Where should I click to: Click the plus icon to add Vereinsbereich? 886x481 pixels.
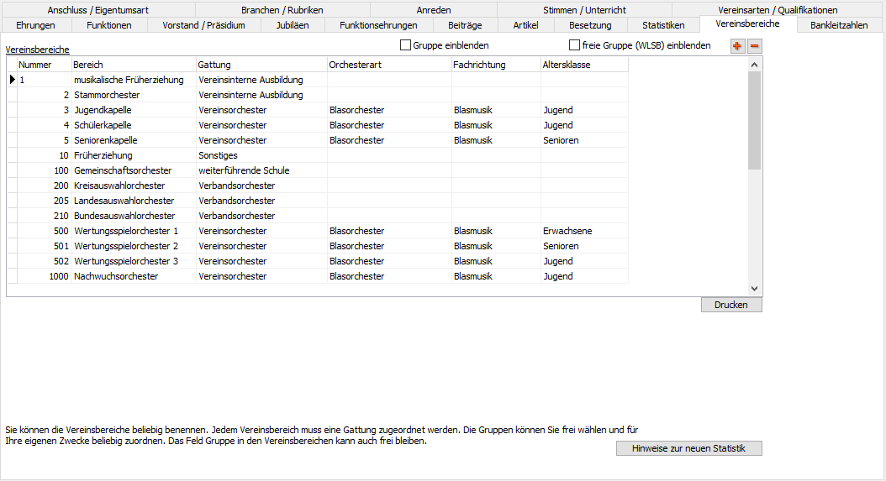(x=737, y=46)
